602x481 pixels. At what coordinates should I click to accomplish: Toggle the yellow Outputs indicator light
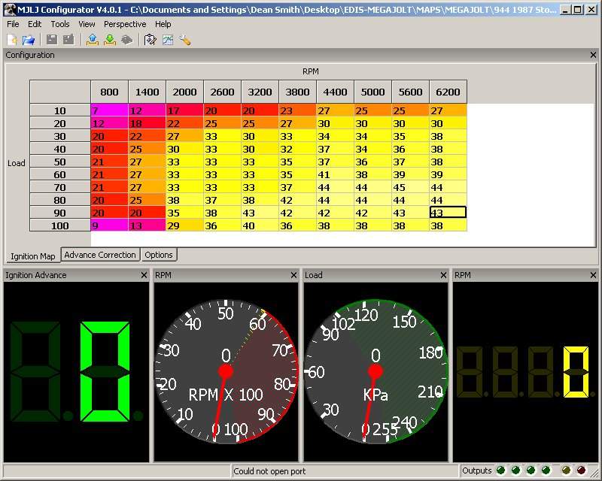tap(566, 470)
